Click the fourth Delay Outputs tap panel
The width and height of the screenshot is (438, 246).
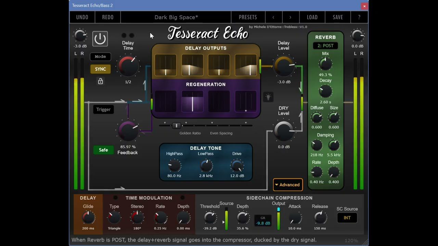[x=246, y=65]
